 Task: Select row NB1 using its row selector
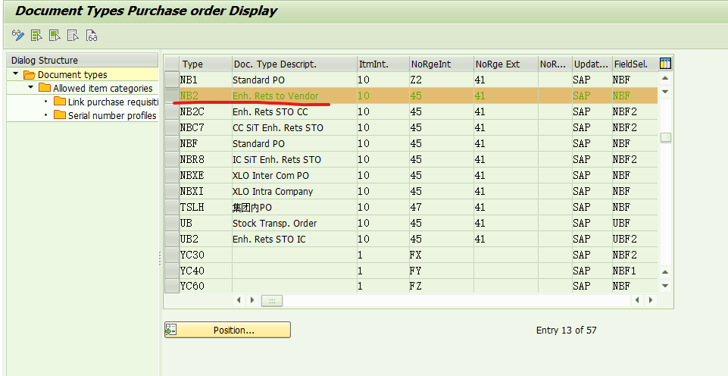(x=172, y=80)
